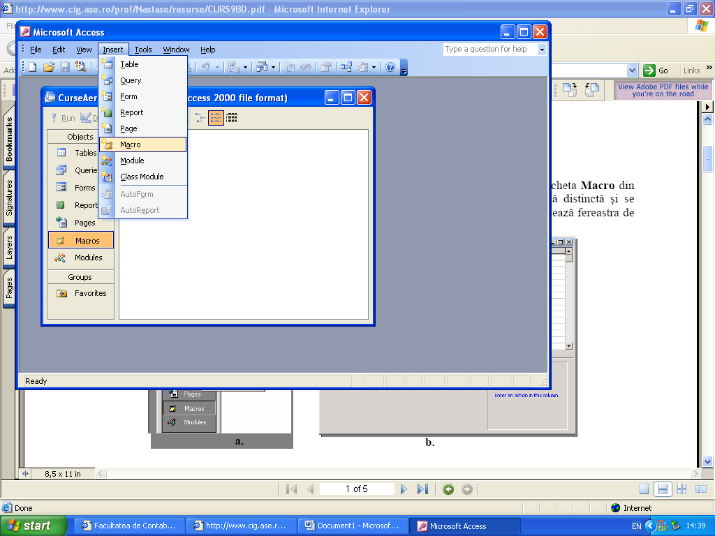
Task: Click the Objects bar header button
Action: coord(81,137)
